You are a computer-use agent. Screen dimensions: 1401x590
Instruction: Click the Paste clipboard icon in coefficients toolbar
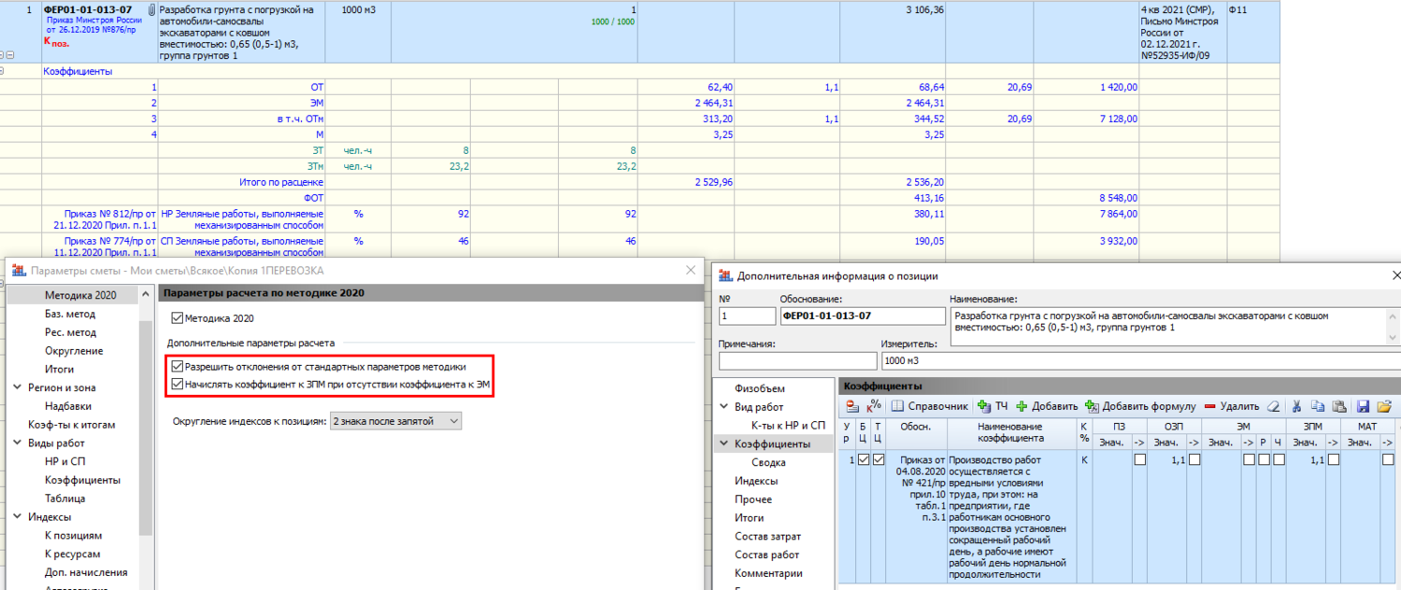pyautogui.click(x=1338, y=406)
